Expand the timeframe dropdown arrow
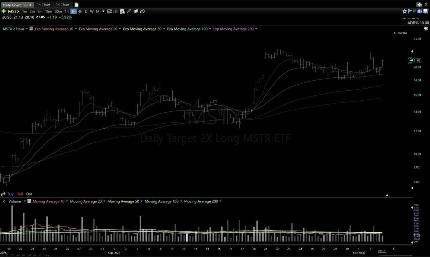Screen dimensions: 430x257 click(104, 11)
